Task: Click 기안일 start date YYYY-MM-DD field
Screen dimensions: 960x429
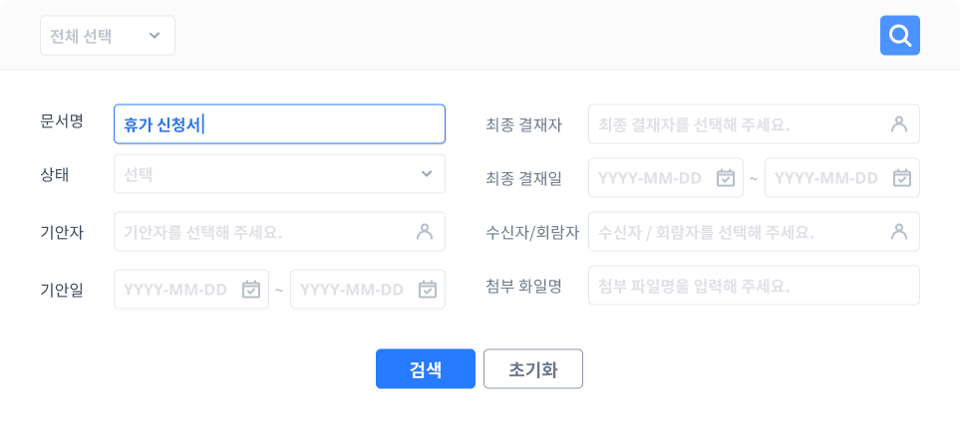Action: (177, 290)
